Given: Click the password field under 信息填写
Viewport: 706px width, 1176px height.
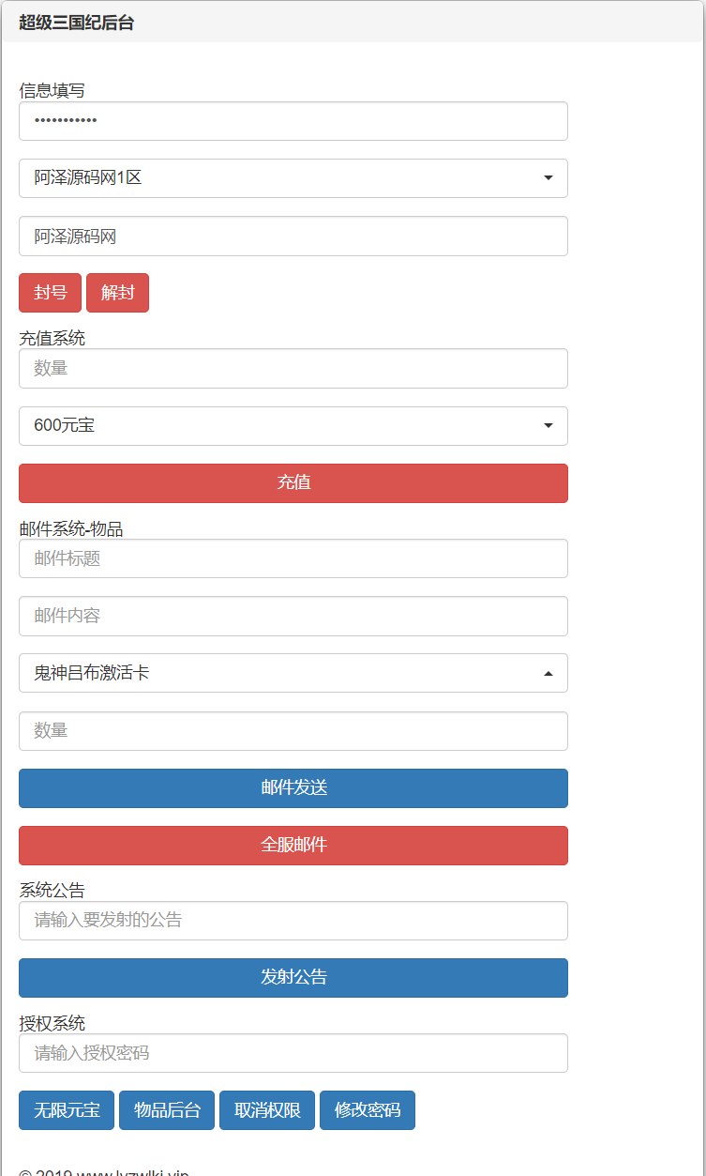Looking at the screenshot, I should (x=293, y=121).
